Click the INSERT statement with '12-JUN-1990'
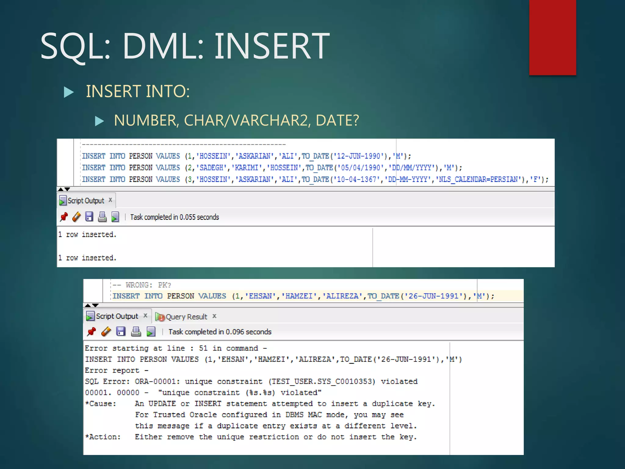 247,156
